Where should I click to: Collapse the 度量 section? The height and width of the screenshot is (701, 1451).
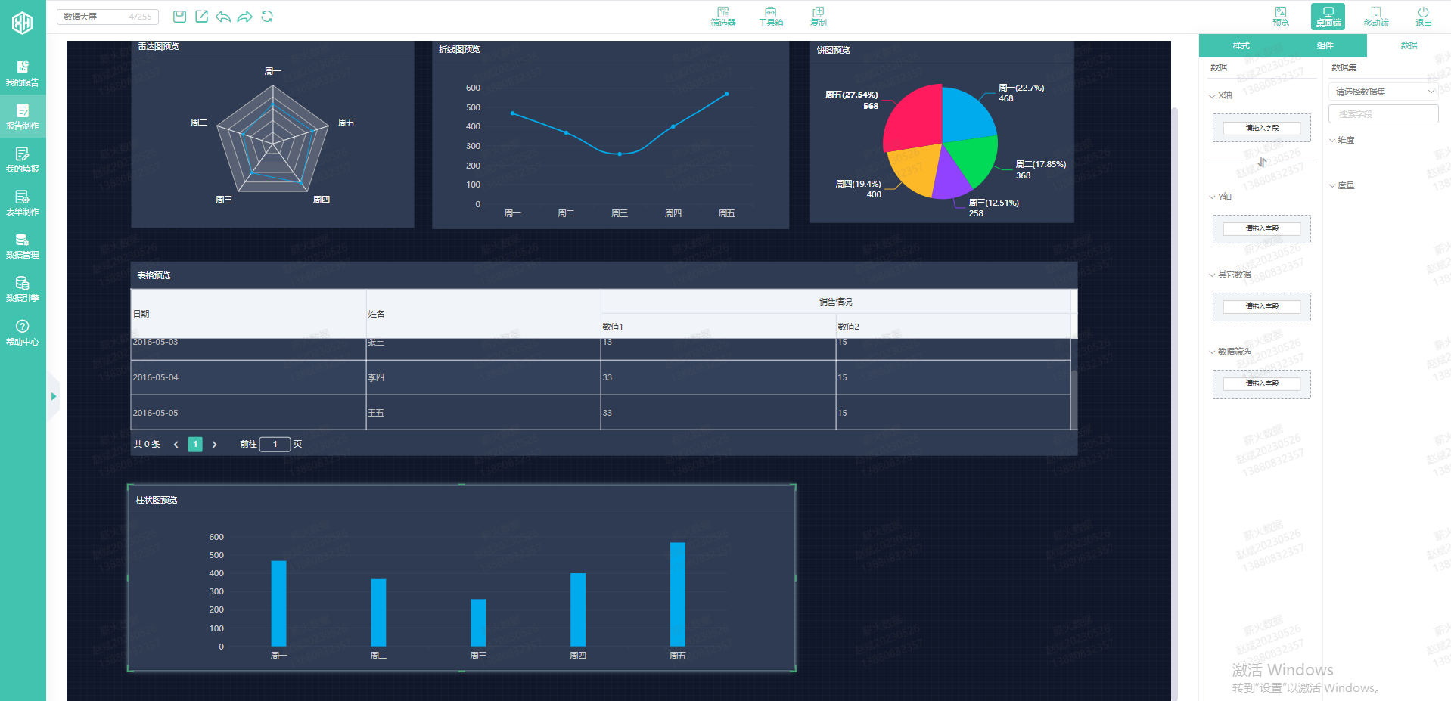[x=1333, y=185]
